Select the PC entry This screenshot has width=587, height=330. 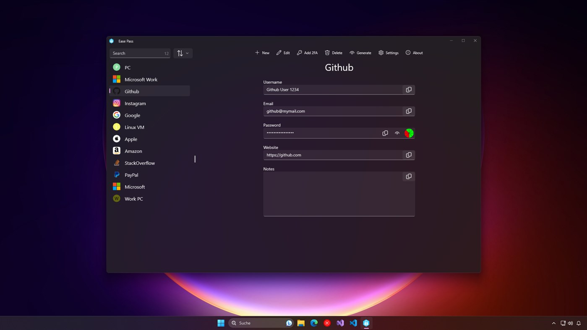click(x=150, y=68)
